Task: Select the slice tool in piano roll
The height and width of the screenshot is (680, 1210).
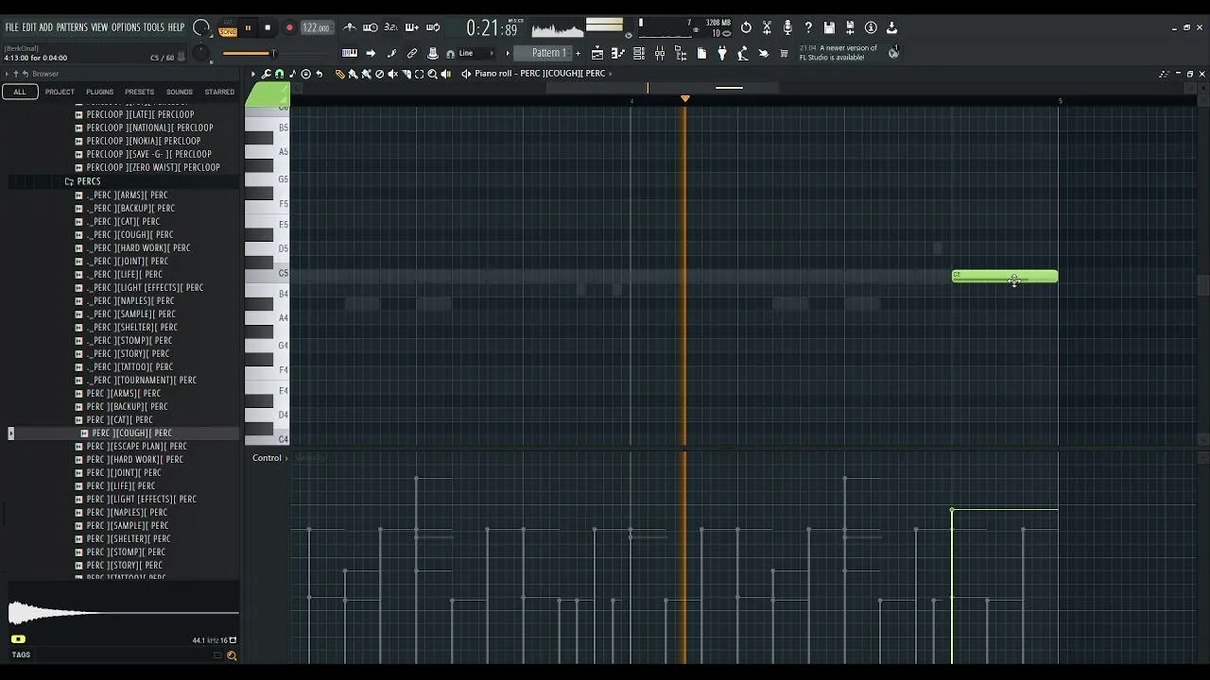Action: (406, 74)
